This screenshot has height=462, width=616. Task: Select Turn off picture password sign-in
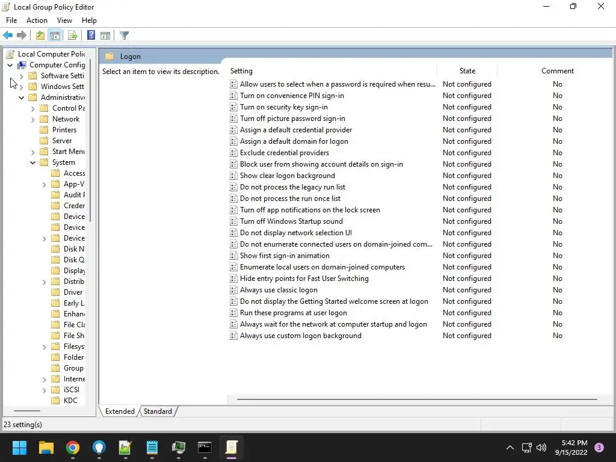[x=292, y=119]
